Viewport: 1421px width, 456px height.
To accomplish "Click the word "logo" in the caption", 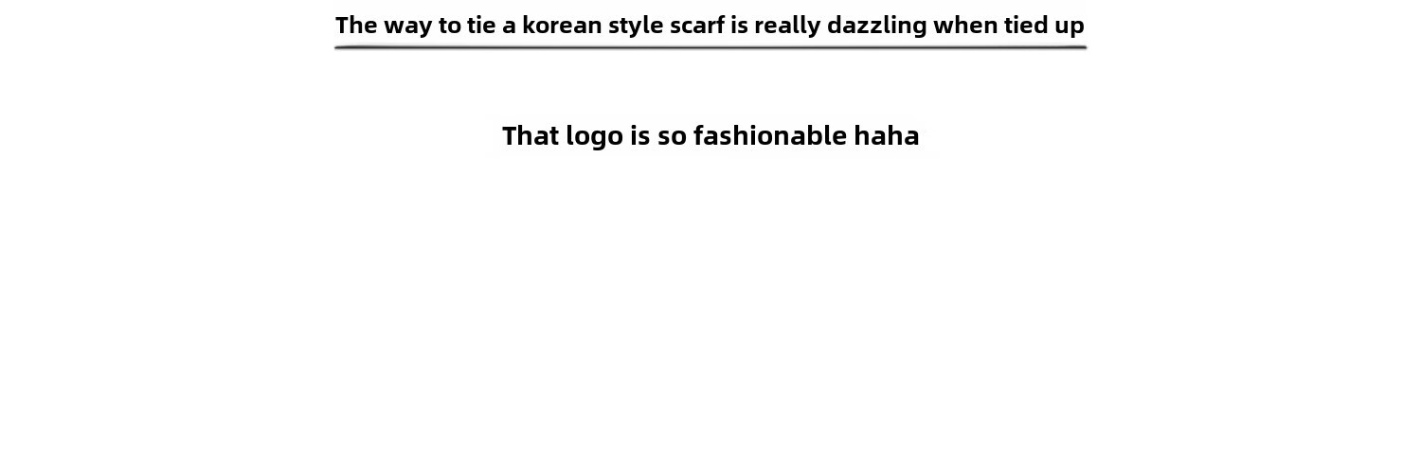I will [x=594, y=137].
